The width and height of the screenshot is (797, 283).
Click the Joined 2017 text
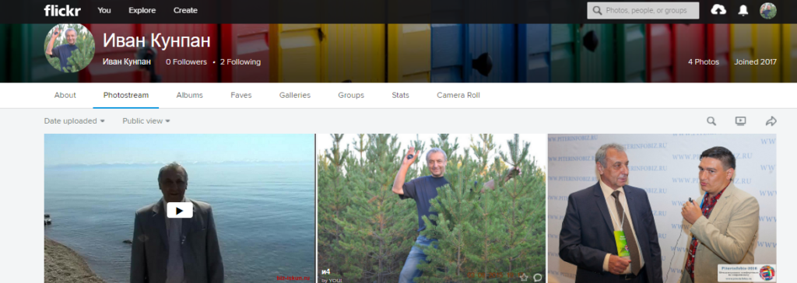click(x=755, y=62)
